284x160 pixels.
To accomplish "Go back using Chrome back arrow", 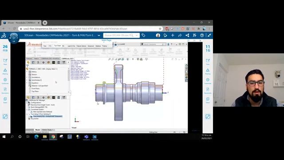I will click(x=4, y=28).
